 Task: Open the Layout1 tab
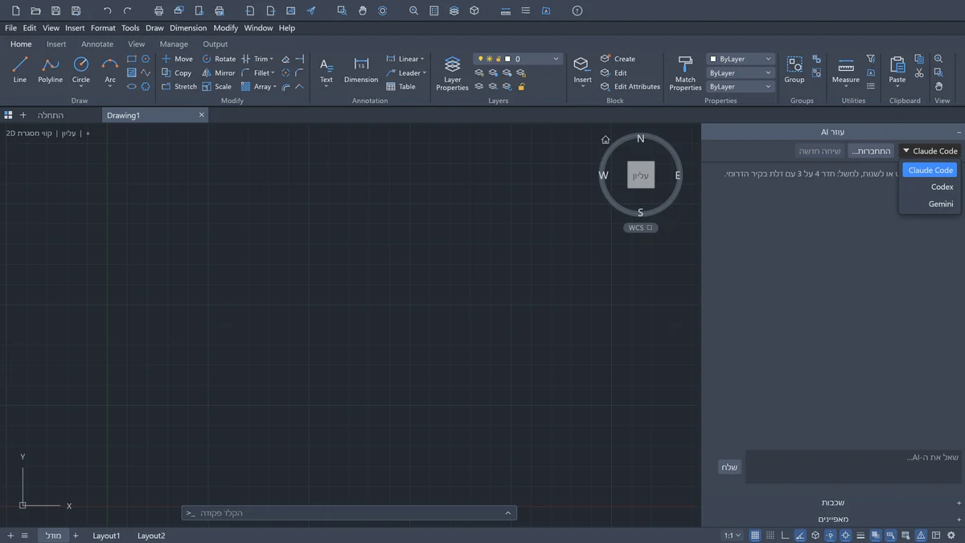[106, 536]
